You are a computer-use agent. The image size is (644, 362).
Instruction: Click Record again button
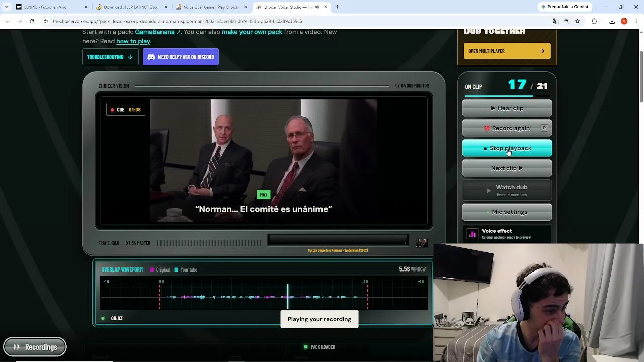(507, 128)
